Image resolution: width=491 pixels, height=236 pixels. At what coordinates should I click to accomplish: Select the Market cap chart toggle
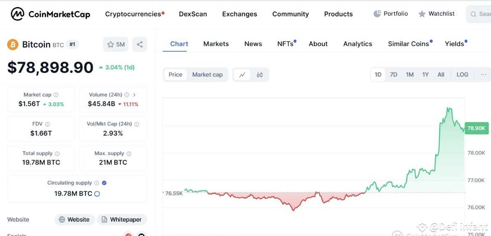(207, 75)
